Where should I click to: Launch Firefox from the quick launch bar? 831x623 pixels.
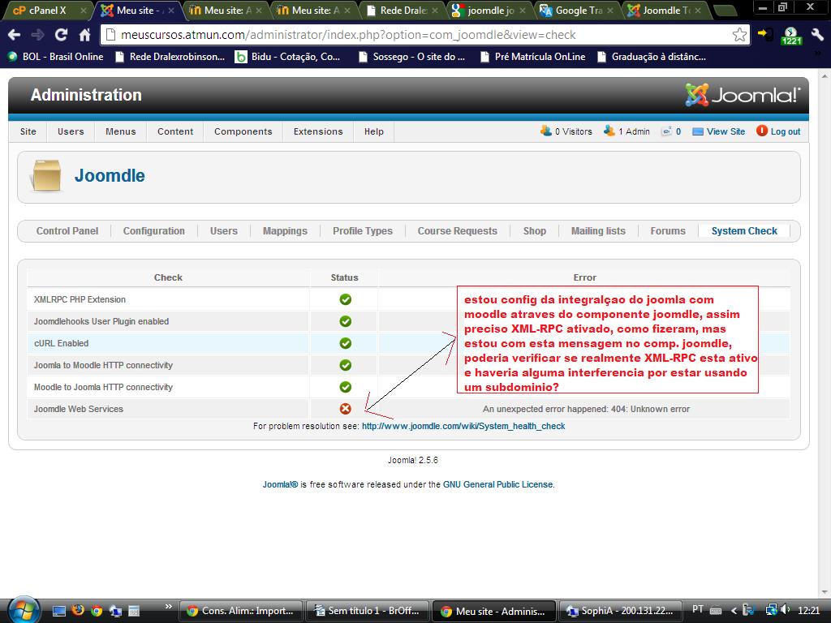[x=78, y=610]
